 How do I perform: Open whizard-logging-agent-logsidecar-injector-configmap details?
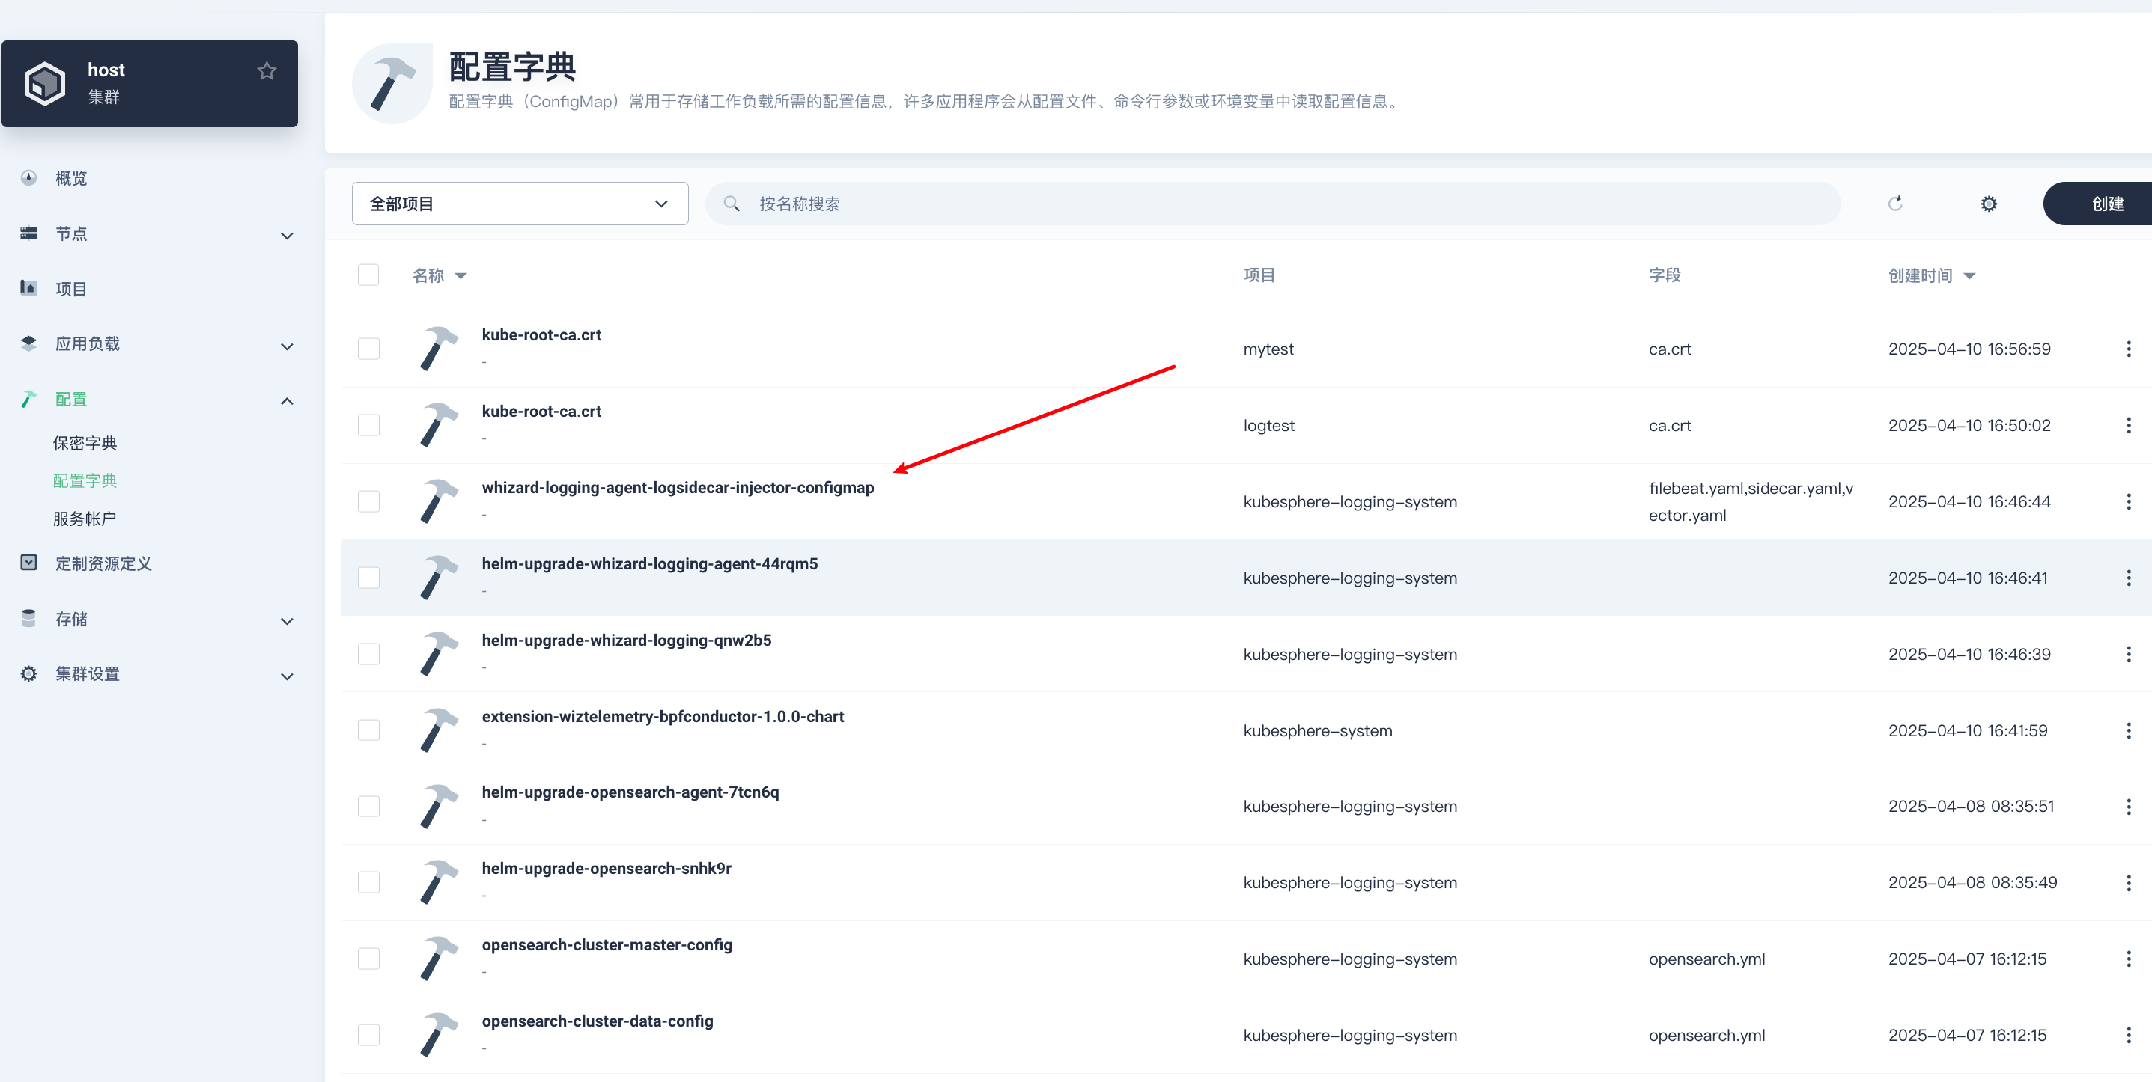pos(678,488)
